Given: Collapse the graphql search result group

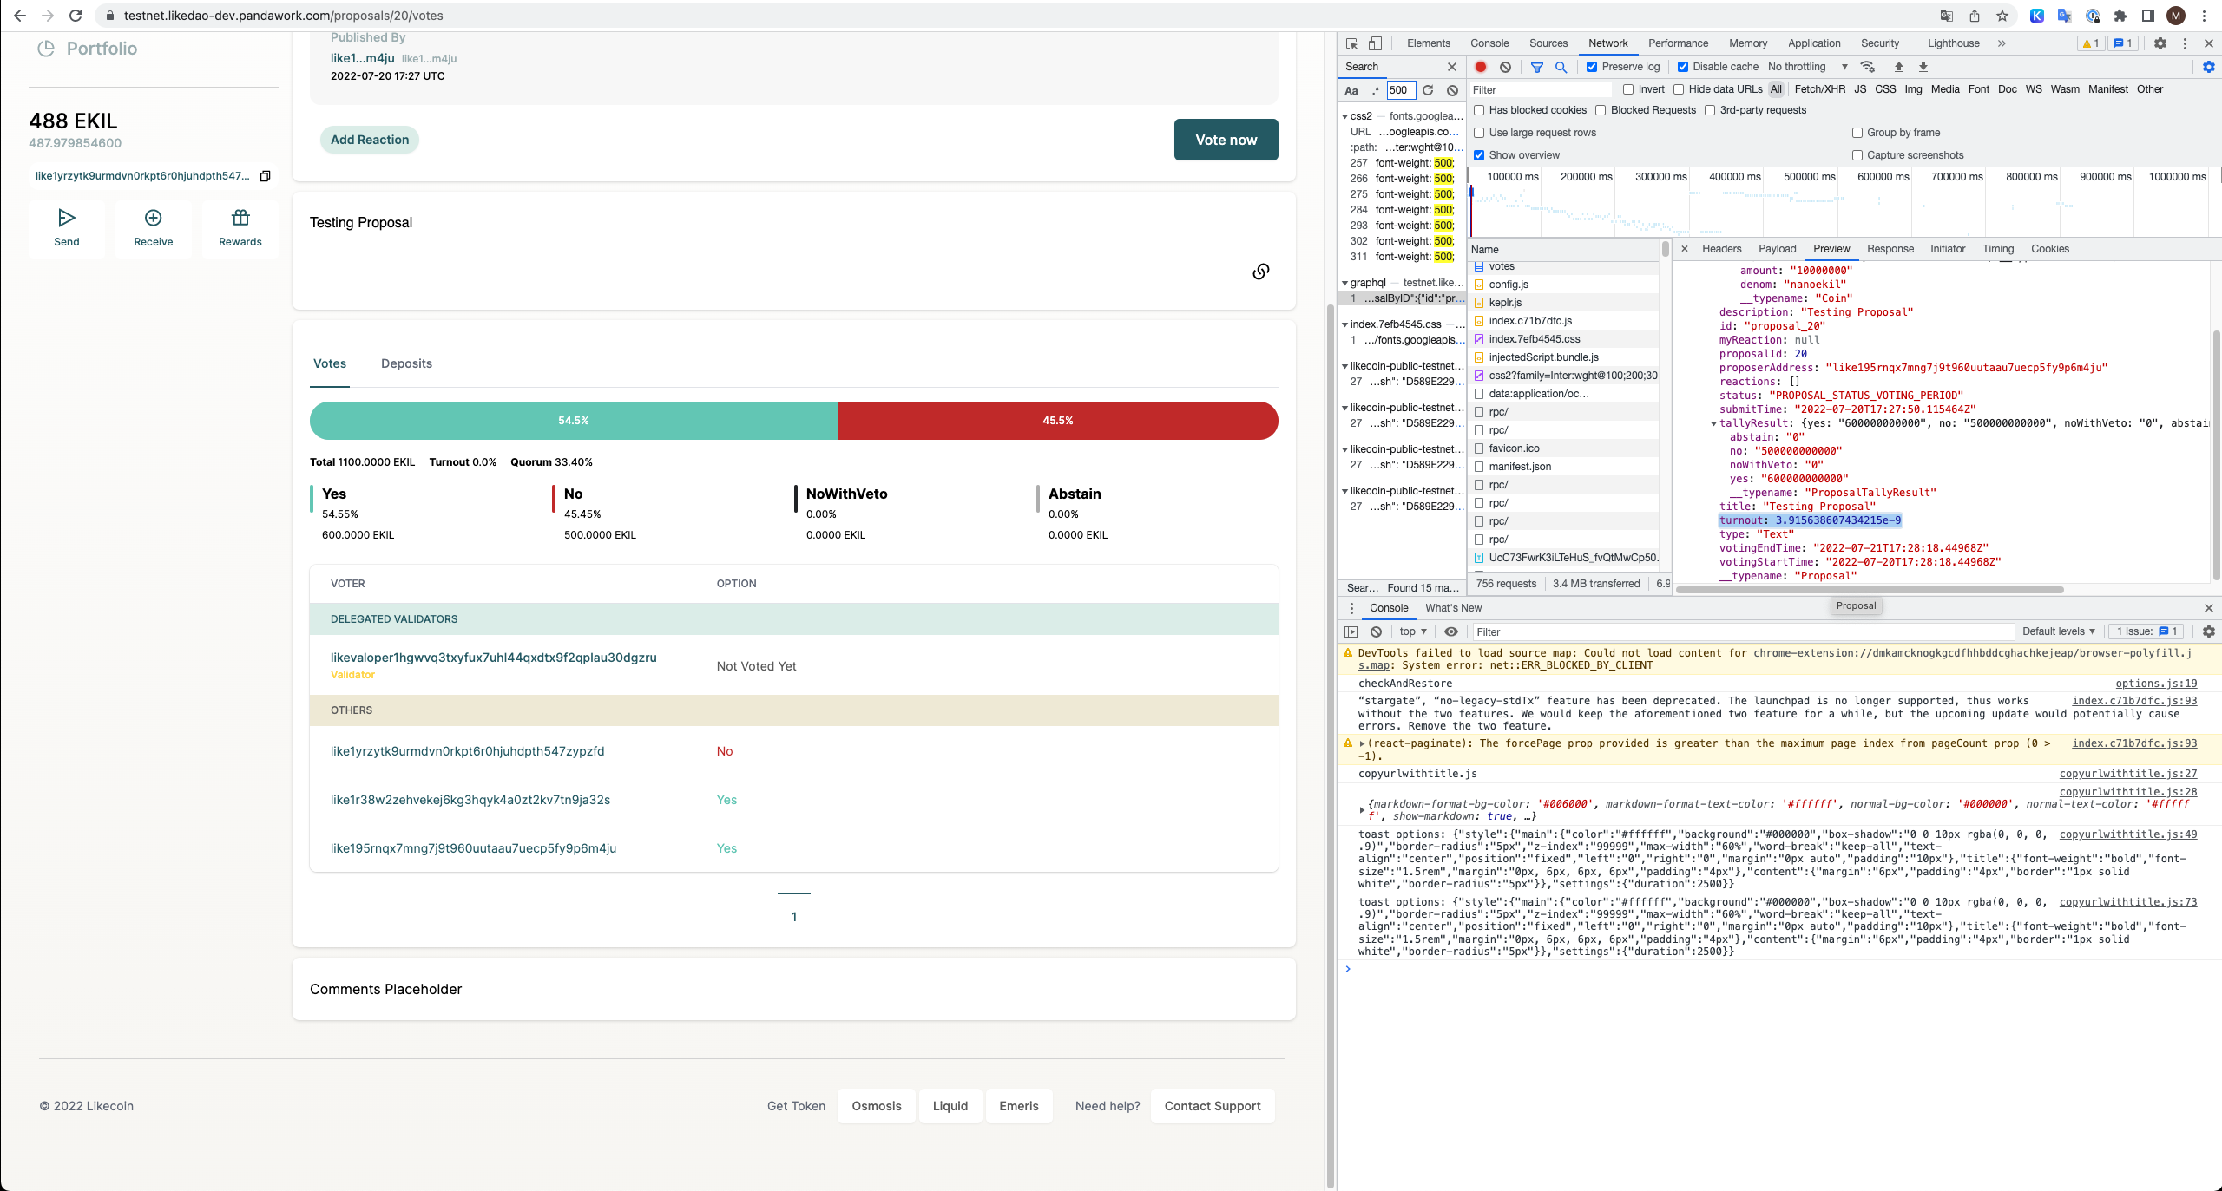Looking at the screenshot, I should 1345,283.
